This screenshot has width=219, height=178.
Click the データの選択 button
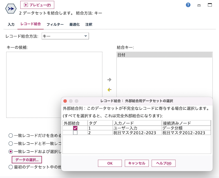click(x=27, y=160)
